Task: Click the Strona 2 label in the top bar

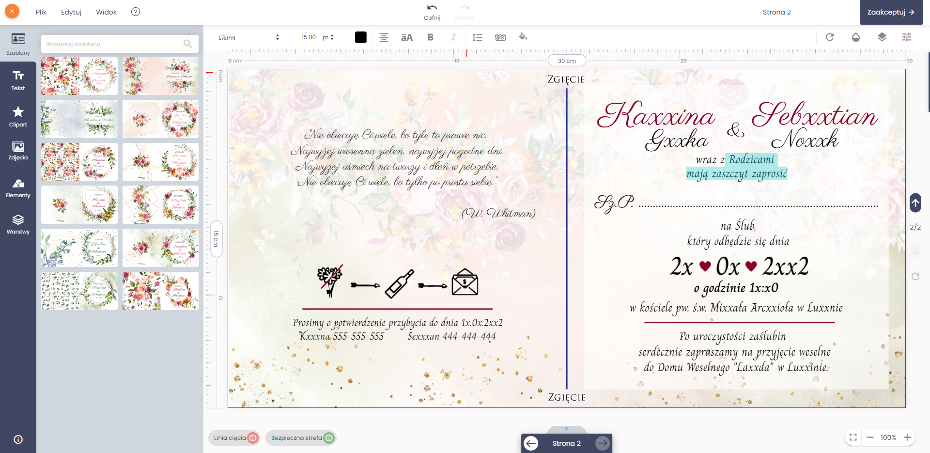Action: 776,12
